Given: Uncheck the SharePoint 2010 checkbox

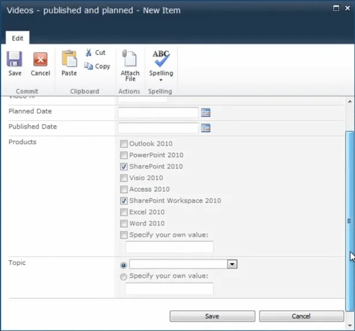Looking at the screenshot, I should [x=124, y=166].
